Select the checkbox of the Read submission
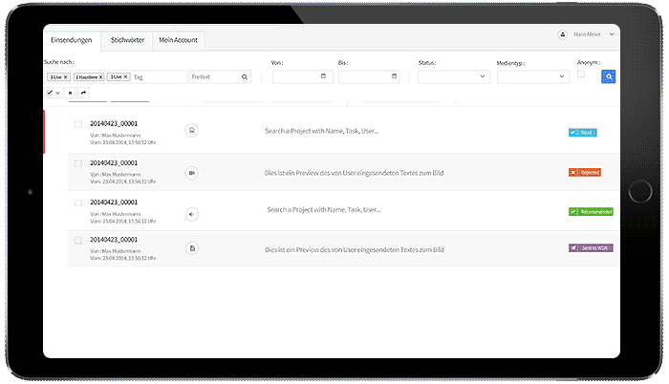 click(x=78, y=124)
